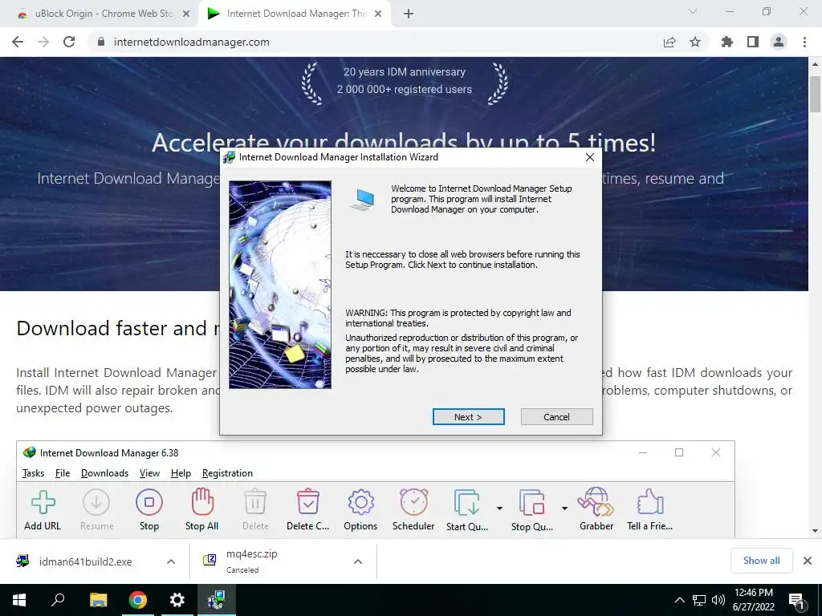
Task: Click the scrollbar down arrow
Action: pos(816,531)
